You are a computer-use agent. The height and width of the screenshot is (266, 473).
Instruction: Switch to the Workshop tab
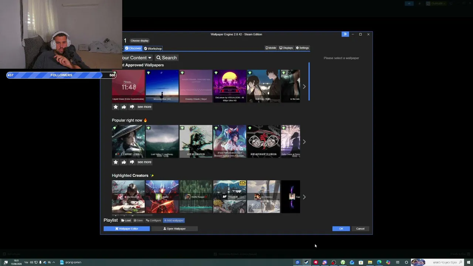153,48
